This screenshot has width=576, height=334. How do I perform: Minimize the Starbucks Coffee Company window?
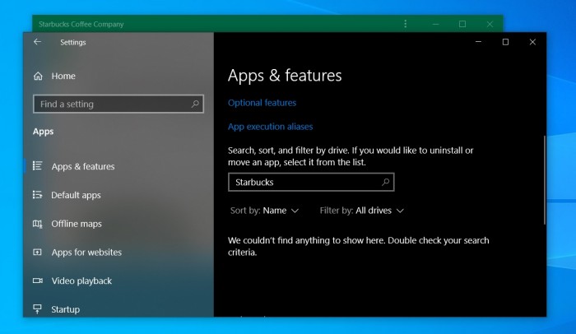[435, 24]
